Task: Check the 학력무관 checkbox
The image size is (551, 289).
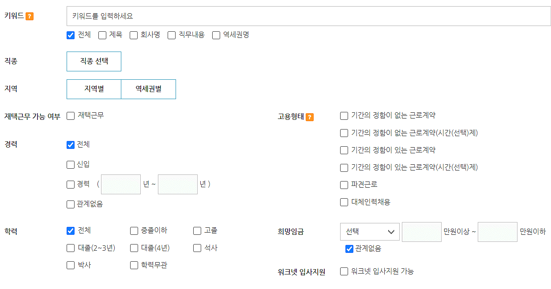Action: (133, 265)
